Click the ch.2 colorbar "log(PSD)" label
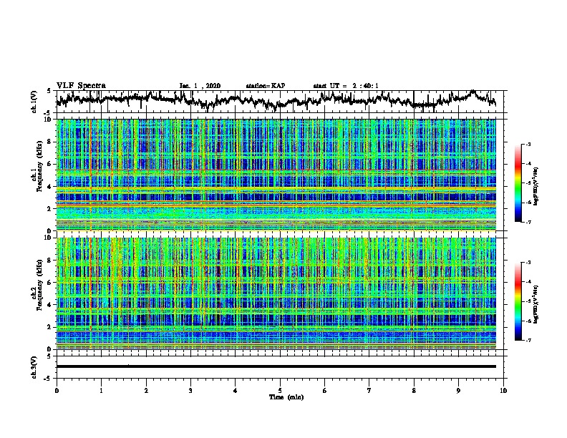This screenshot has width=567, height=438. pyautogui.click(x=536, y=304)
